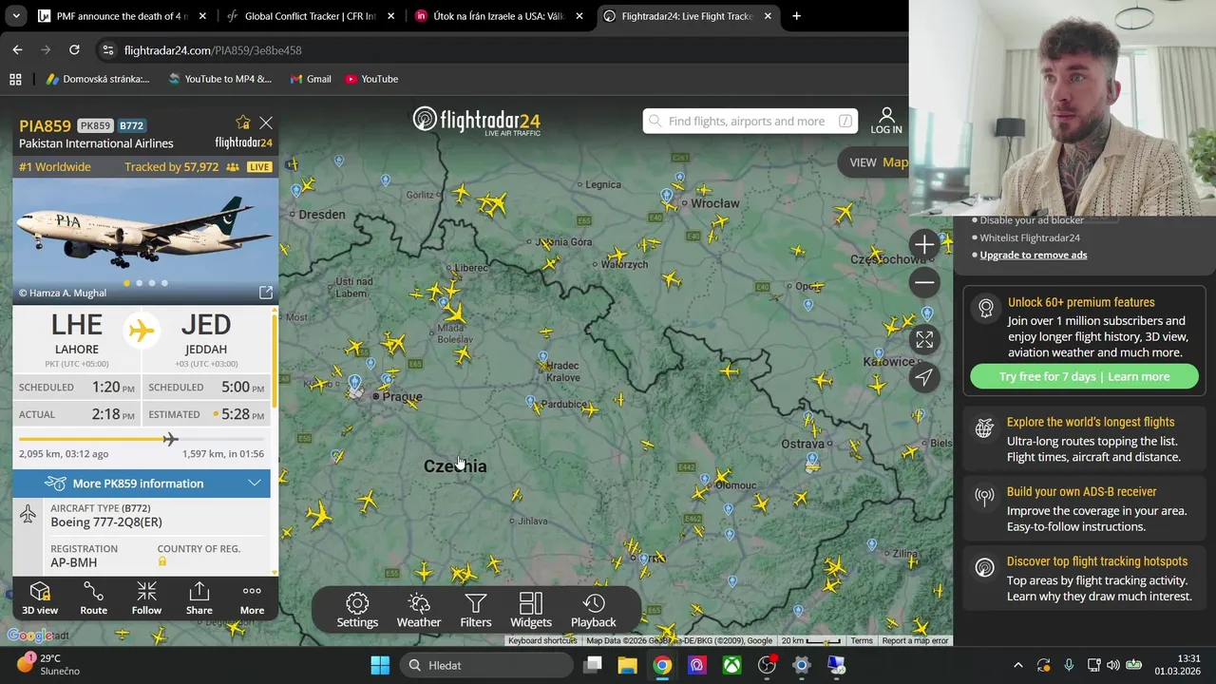
Task: Click the Pardubice airport pin
Action: coord(531,403)
